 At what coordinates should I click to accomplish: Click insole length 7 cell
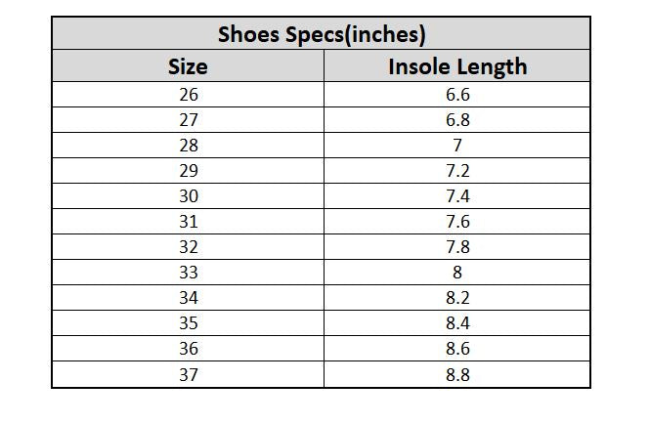[456, 145]
